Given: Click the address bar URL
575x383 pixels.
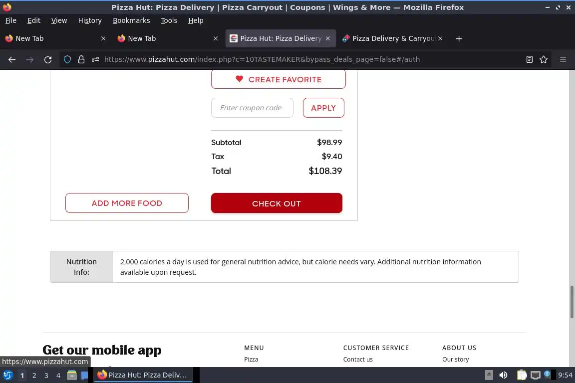Looking at the screenshot, I should 262,59.
